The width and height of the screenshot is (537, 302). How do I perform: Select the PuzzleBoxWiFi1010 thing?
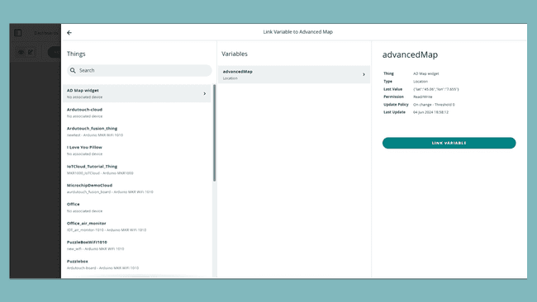point(137,245)
